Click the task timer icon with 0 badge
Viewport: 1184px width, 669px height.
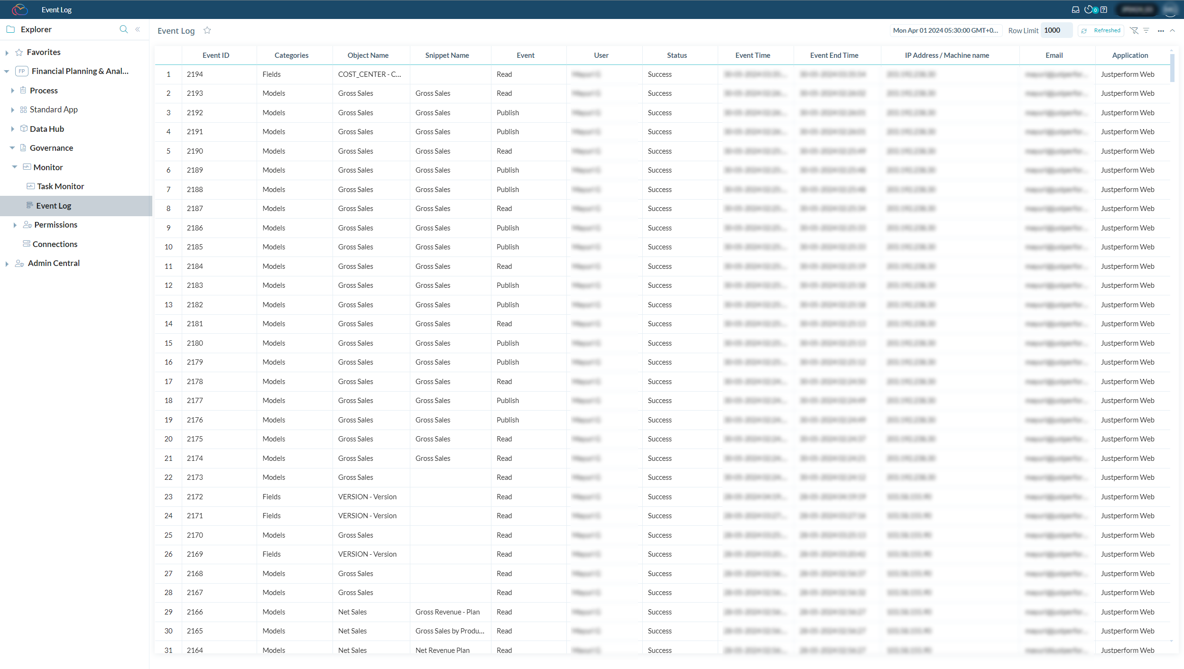click(1090, 9)
